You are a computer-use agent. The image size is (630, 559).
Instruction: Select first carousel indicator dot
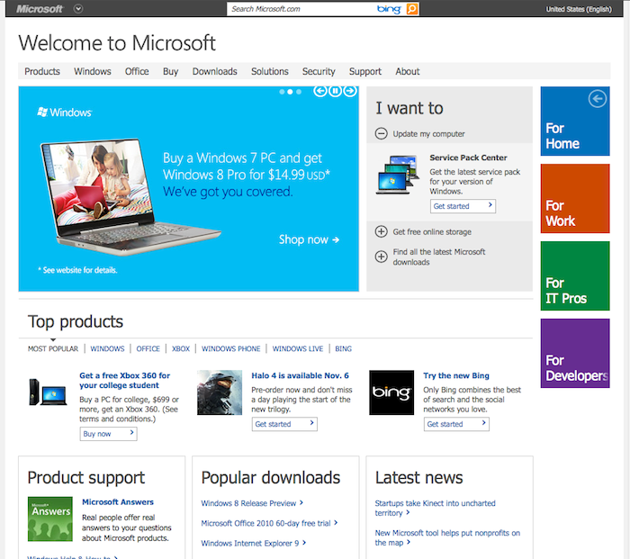[282, 92]
